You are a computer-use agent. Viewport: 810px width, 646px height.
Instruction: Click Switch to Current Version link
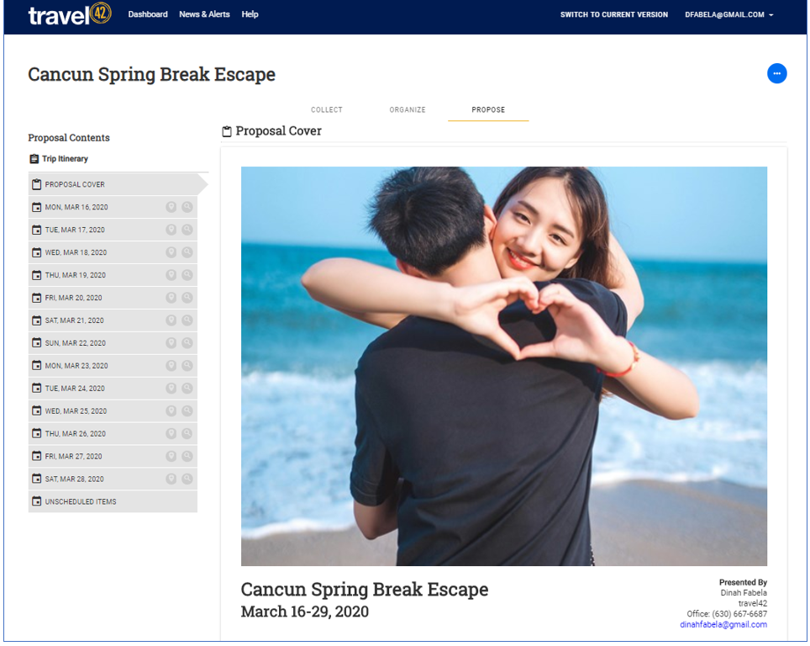[x=614, y=15]
